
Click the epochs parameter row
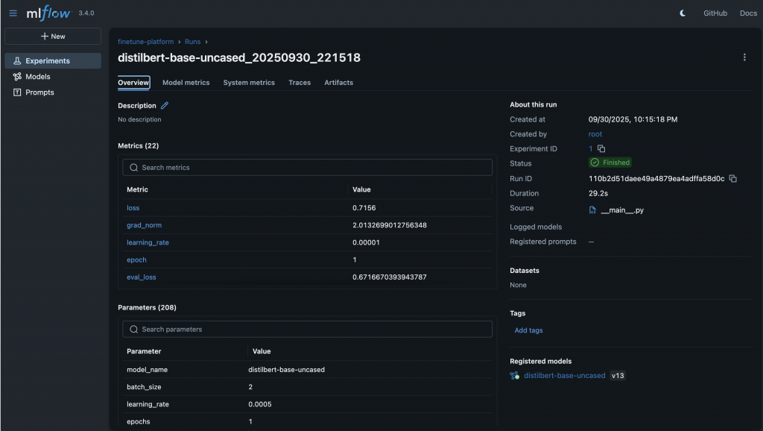307,421
